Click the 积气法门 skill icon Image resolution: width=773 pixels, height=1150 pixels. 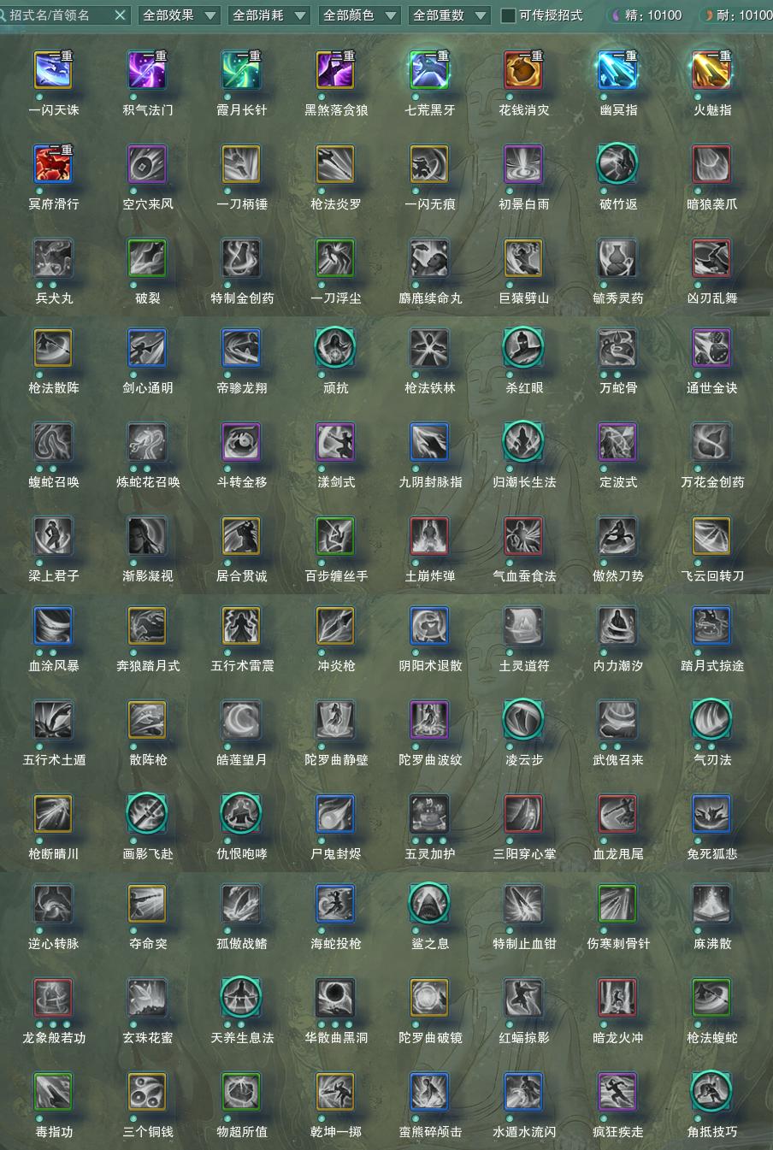(147, 70)
